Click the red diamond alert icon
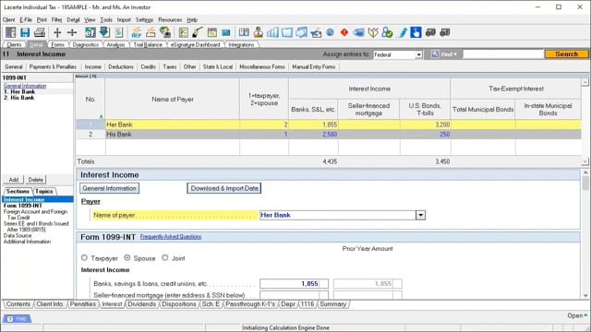This screenshot has width=591, height=332. pos(344,33)
